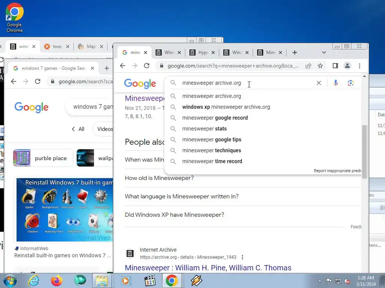Open the Windows Start button
This screenshot has width=385, height=288.
[x=10, y=280]
